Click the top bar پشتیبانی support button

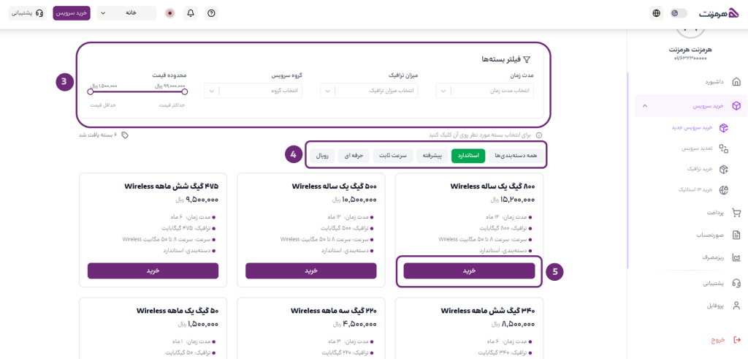click(28, 13)
